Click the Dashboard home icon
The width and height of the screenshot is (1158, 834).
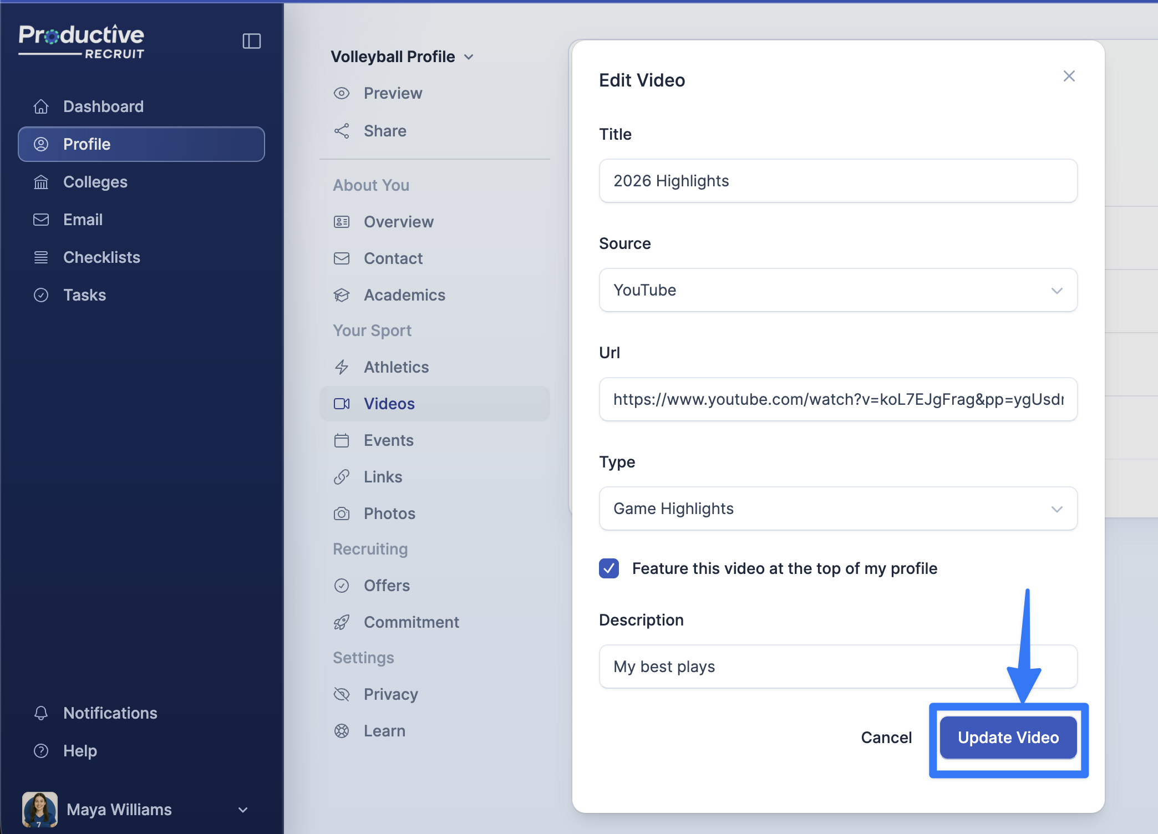click(41, 106)
